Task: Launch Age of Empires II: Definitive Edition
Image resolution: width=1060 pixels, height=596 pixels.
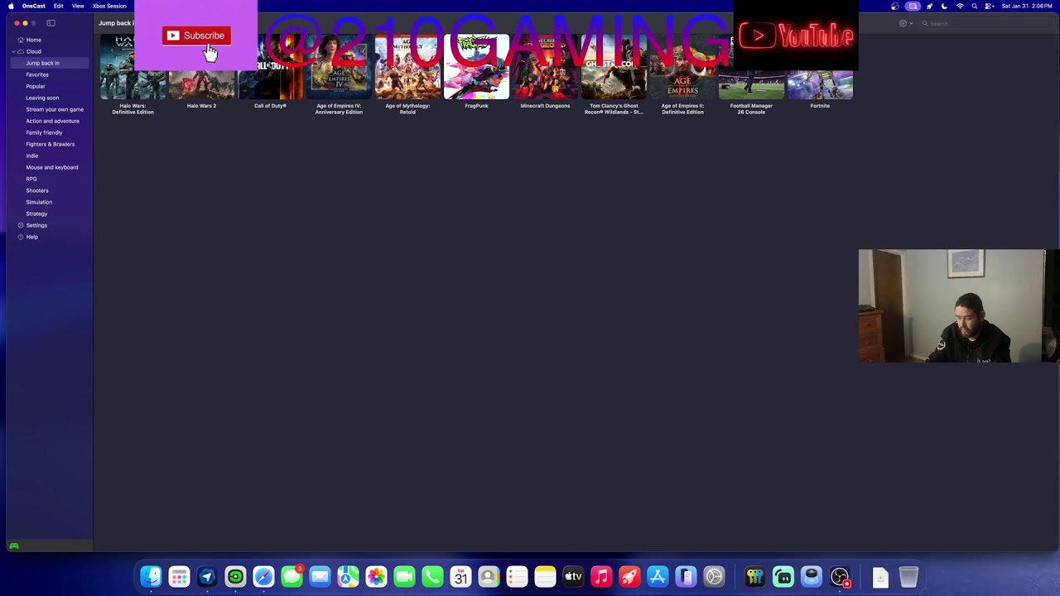Action: [682, 74]
